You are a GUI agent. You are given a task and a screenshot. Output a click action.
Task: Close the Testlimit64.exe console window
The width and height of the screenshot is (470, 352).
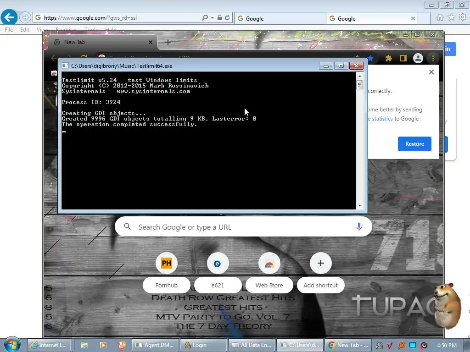pyautogui.click(x=356, y=66)
